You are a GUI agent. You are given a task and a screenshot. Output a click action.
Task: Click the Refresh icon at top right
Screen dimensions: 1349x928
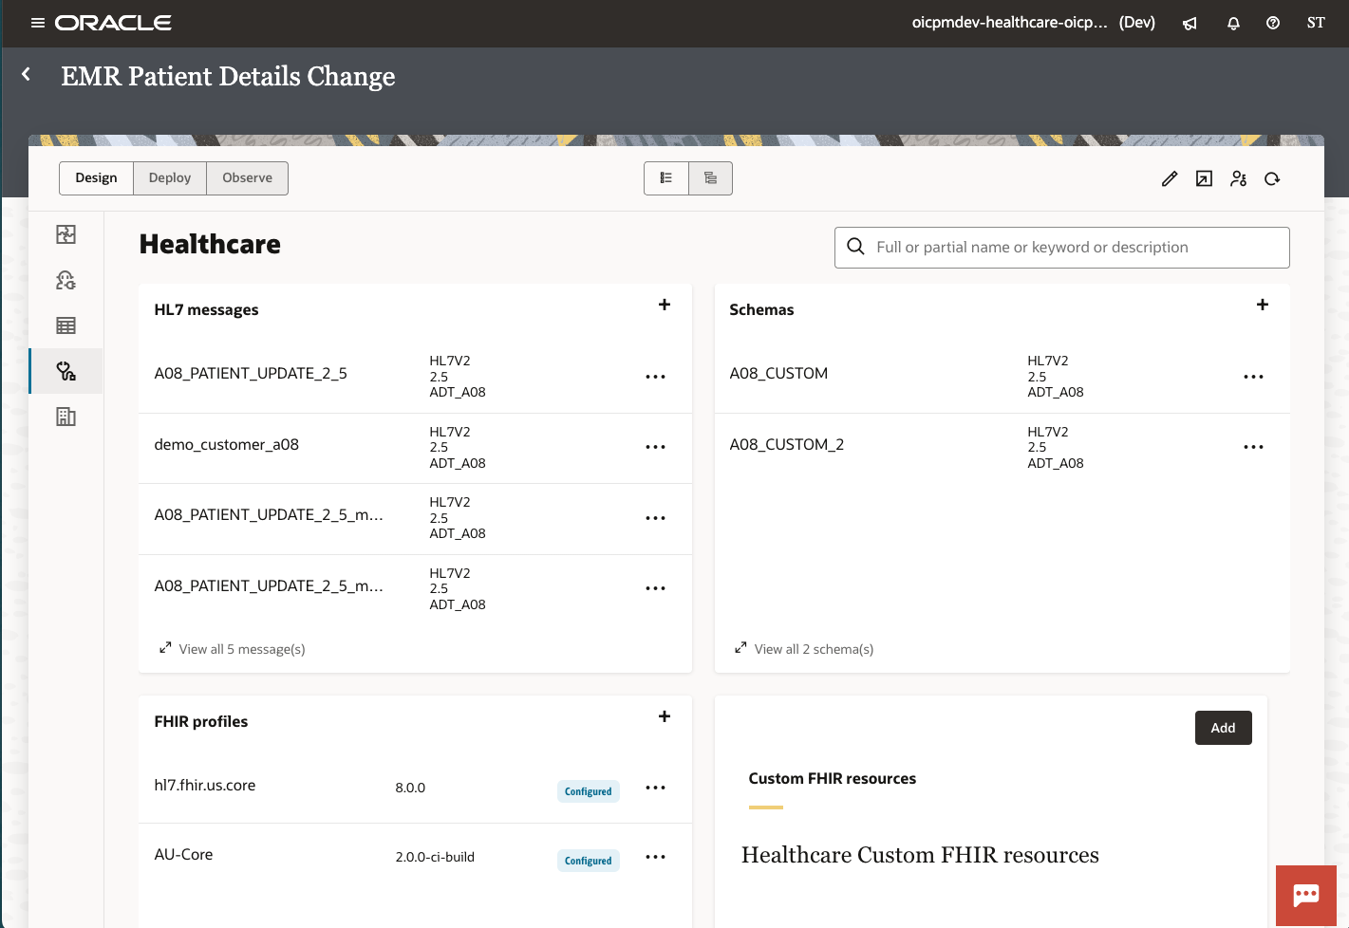(x=1272, y=178)
